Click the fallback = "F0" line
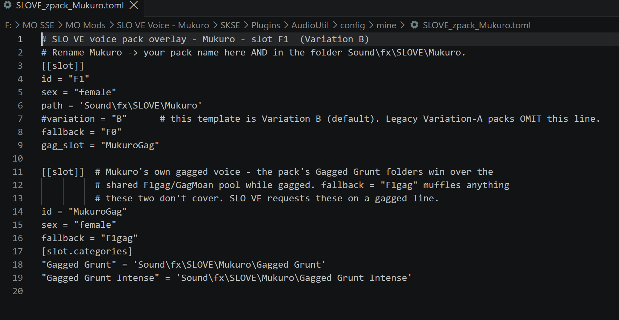 (81, 132)
